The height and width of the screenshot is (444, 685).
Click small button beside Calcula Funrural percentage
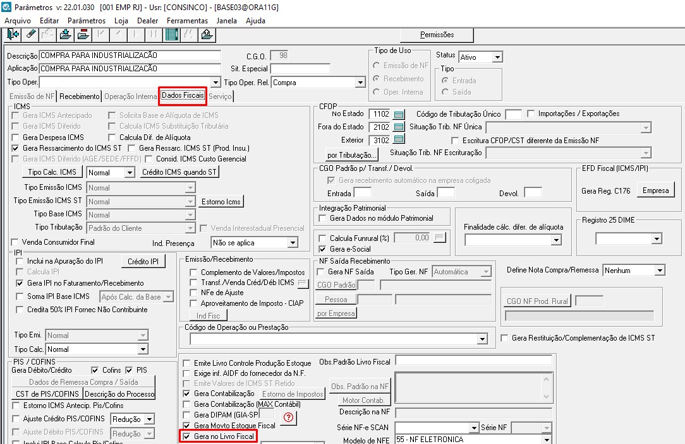coord(439,238)
